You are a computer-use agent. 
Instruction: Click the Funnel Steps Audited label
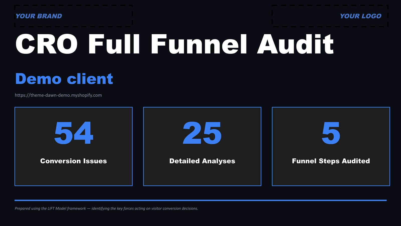pyautogui.click(x=331, y=161)
